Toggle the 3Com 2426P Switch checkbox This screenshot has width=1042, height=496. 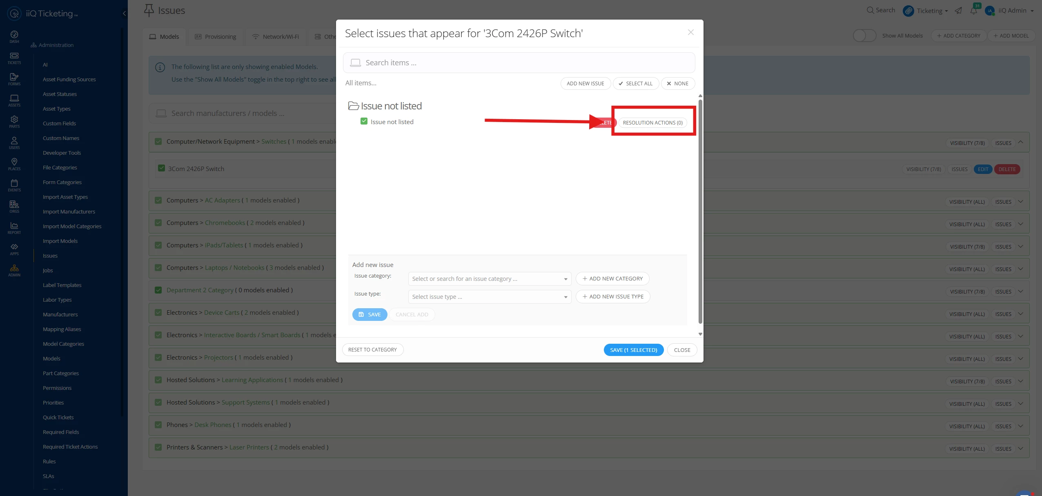point(162,168)
